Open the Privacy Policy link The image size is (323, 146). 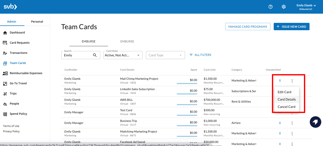(11, 131)
